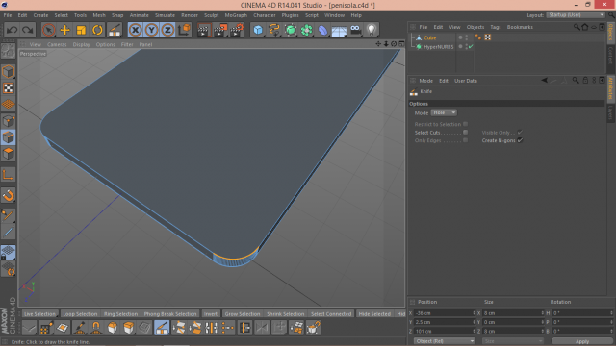Open the Render Settings clapboard icon
Viewport: 616px width, 346px height.
[237, 30]
